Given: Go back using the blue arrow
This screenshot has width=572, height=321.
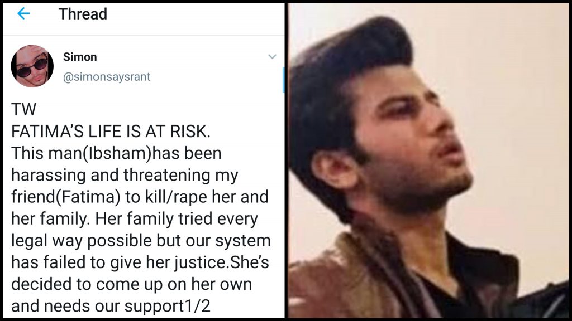Looking at the screenshot, I should (x=23, y=14).
